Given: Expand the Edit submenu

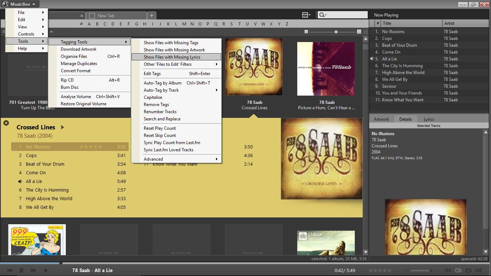Looking at the screenshot, I should [x=27, y=20].
